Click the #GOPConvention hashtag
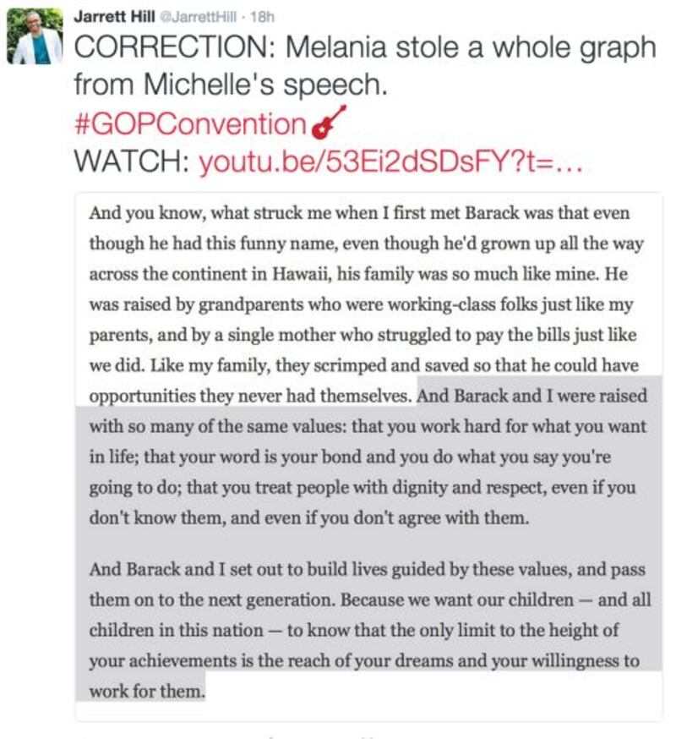676x739 pixels. [x=190, y=124]
